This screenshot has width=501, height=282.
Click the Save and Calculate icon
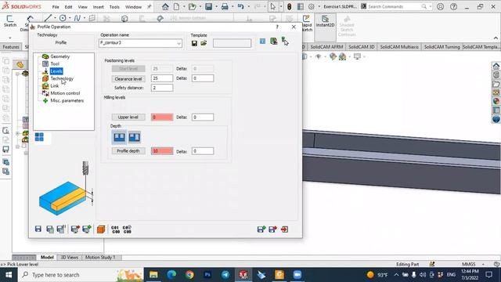[61, 229]
